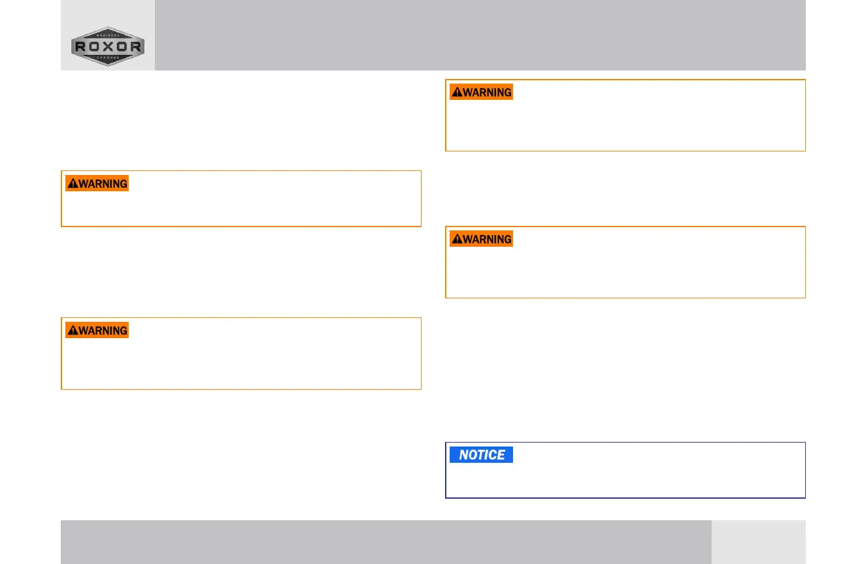This screenshot has height=564, width=847.
Task: Click the WARNING label in the top-right column box
Action: 482,92
